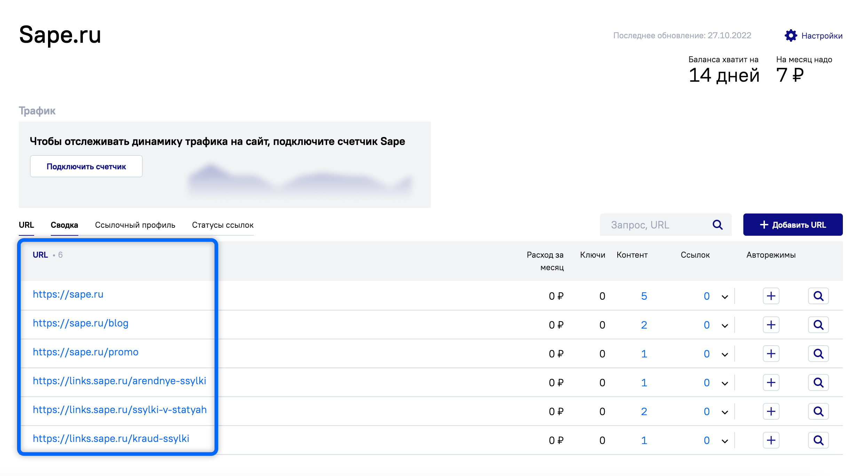Open the links.sape.ru/arendnye-ssylki link
Viewport: 854px width, 476px height.
[119, 381]
